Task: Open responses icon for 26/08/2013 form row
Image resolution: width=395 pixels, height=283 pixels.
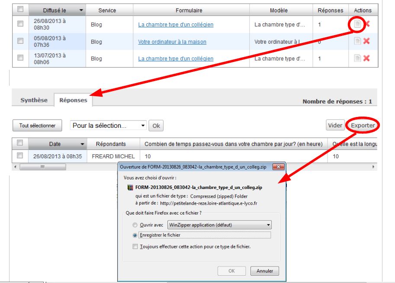Action: 357,24
